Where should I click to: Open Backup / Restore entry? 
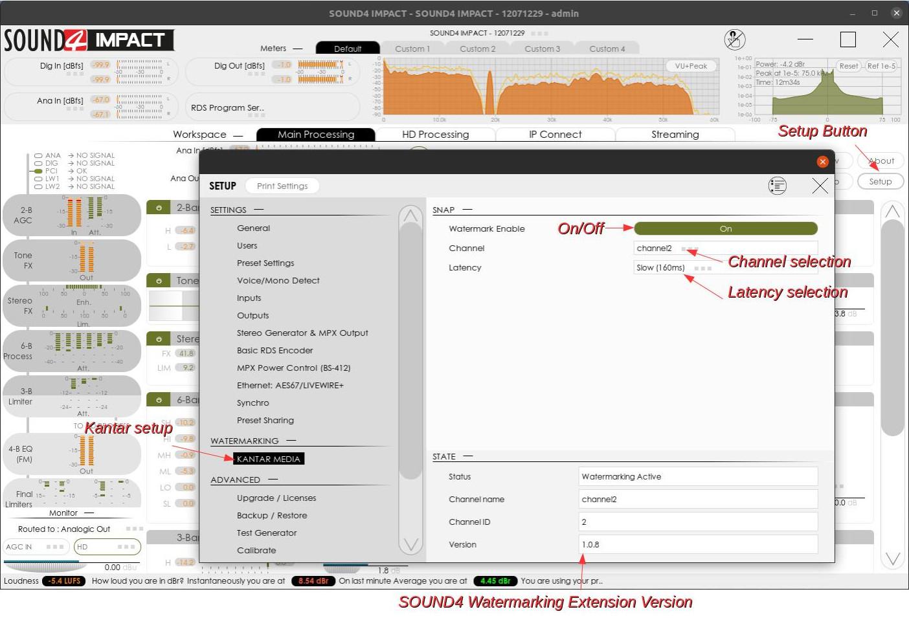(x=272, y=515)
